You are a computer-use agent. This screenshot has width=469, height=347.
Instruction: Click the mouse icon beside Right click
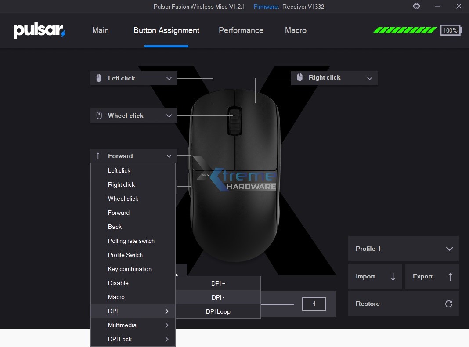[299, 77]
